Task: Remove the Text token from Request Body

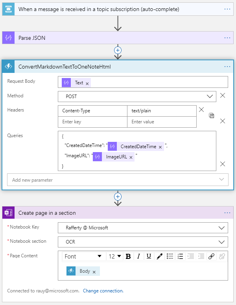Action: [x=87, y=83]
